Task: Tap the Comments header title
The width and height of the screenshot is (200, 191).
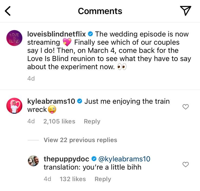Action: point(100,11)
